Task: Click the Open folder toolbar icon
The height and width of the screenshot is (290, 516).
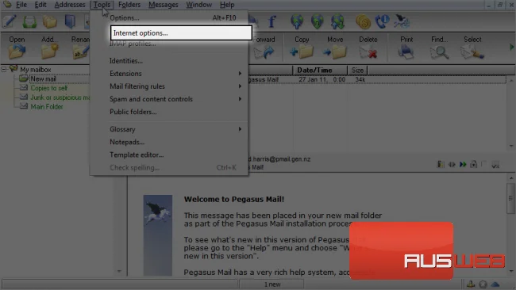Action: pyautogui.click(x=17, y=48)
